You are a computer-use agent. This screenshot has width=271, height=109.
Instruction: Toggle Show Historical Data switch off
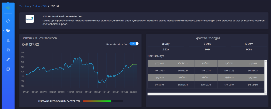point(134,44)
